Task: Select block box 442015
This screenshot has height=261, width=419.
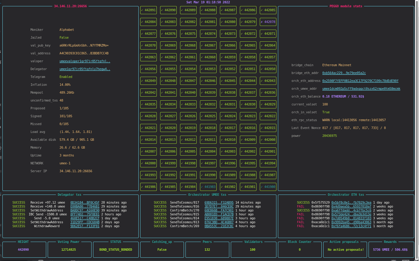Action: [268, 128]
